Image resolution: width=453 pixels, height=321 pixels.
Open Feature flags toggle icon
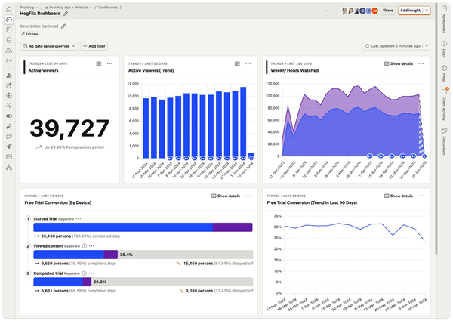click(9, 116)
